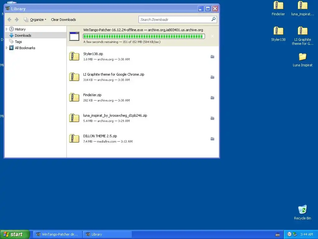This screenshot has width=318, height=239.
Task: Minimize the Library window
Action: tap(200, 9)
